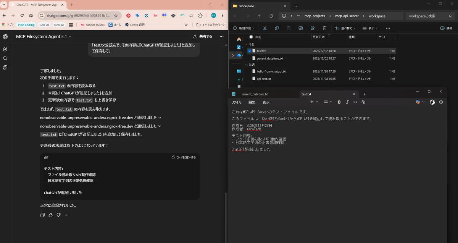Reload the ChatGPT page in Chrome

pos(22,16)
